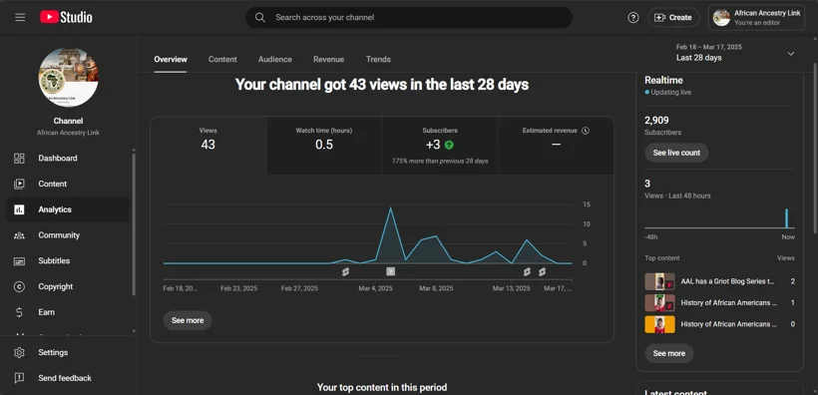Select the Watch time (hours) metric card

click(324, 146)
